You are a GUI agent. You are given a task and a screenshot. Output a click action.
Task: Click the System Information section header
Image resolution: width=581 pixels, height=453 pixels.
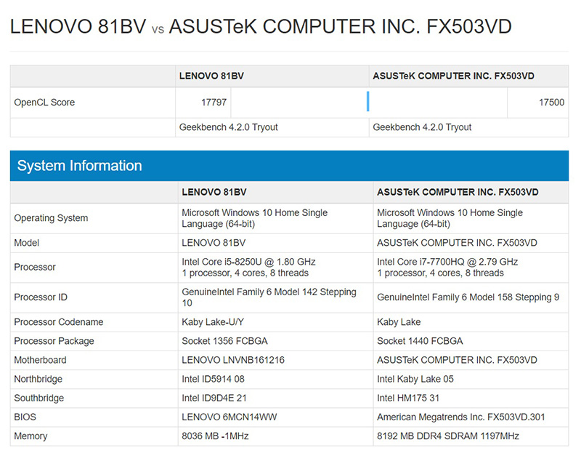pos(80,166)
